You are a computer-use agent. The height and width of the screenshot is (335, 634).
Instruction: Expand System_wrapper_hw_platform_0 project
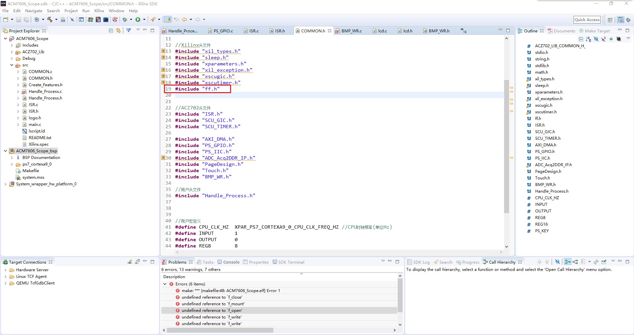coord(5,184)
